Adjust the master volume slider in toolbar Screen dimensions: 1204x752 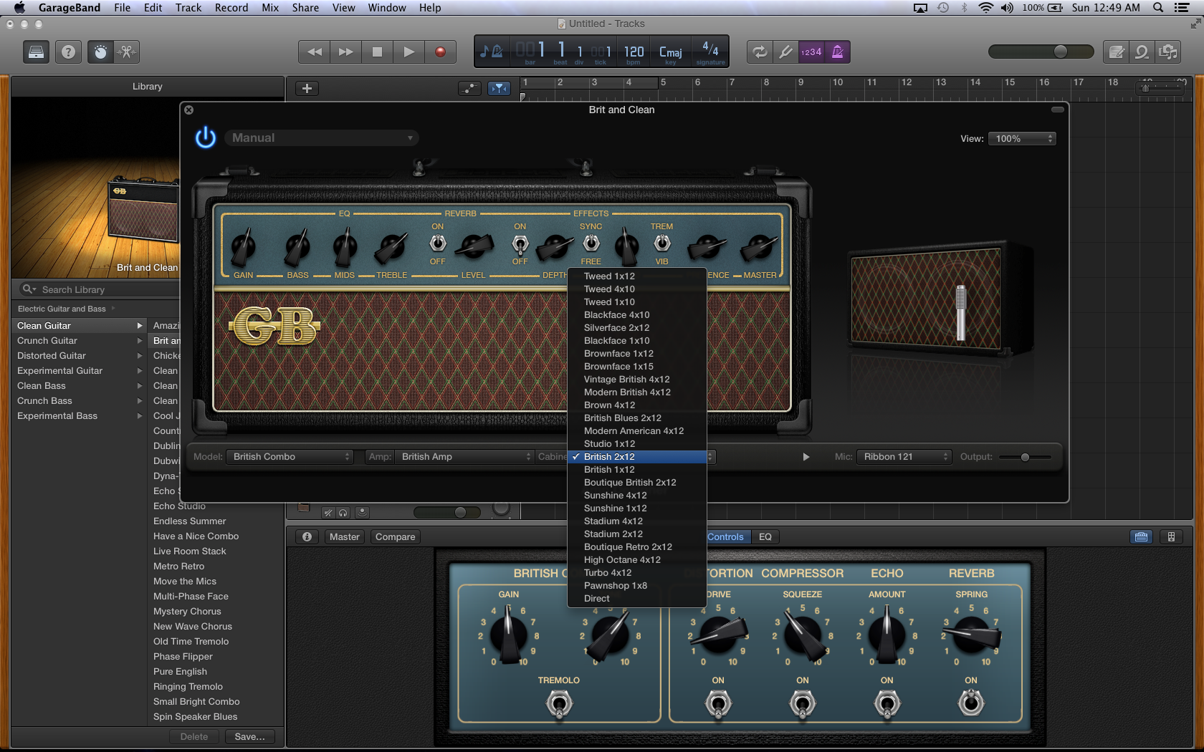pos(1041,52)
